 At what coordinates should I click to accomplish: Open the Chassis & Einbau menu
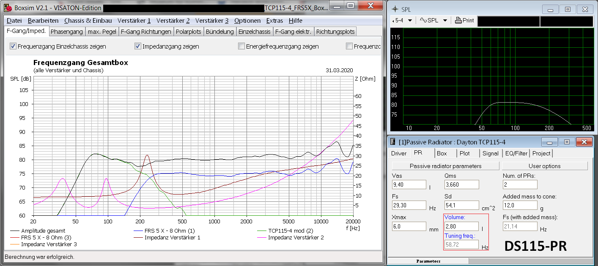[x=88, y=20]
